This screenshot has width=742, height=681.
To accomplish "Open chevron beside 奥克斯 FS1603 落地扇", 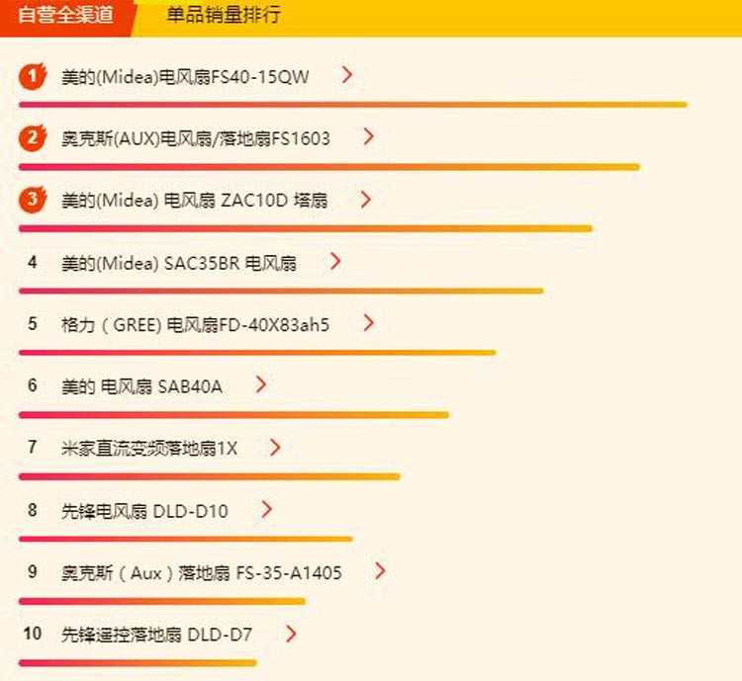I will click(x=369, y=136).
